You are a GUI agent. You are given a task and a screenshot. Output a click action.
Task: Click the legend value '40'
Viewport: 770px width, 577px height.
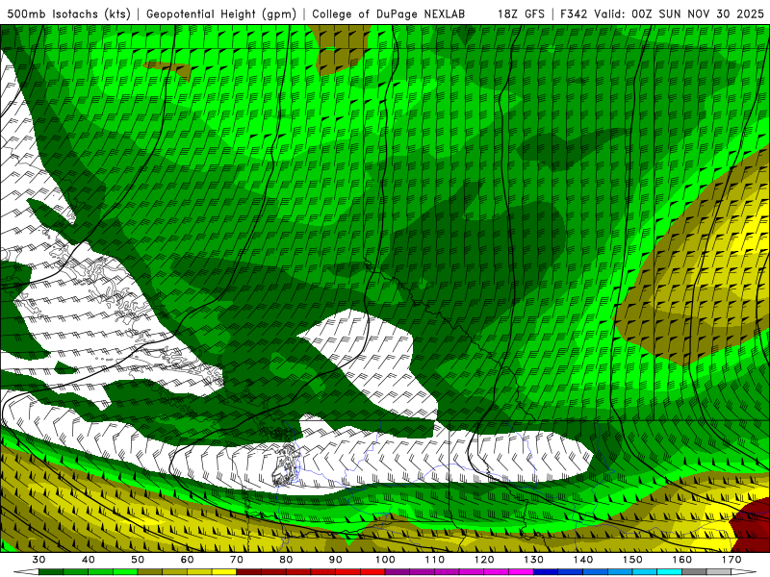pos(89,560)
